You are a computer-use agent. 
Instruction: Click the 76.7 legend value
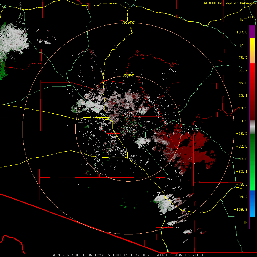tap(243, 57)
